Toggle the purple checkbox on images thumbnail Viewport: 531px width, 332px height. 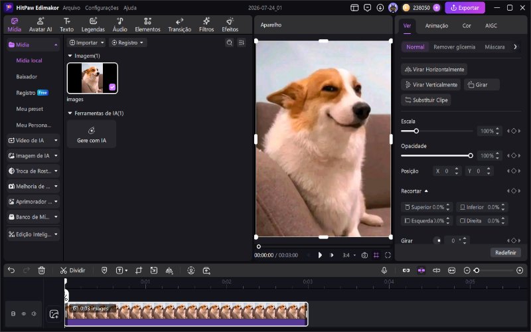point(112,88)
